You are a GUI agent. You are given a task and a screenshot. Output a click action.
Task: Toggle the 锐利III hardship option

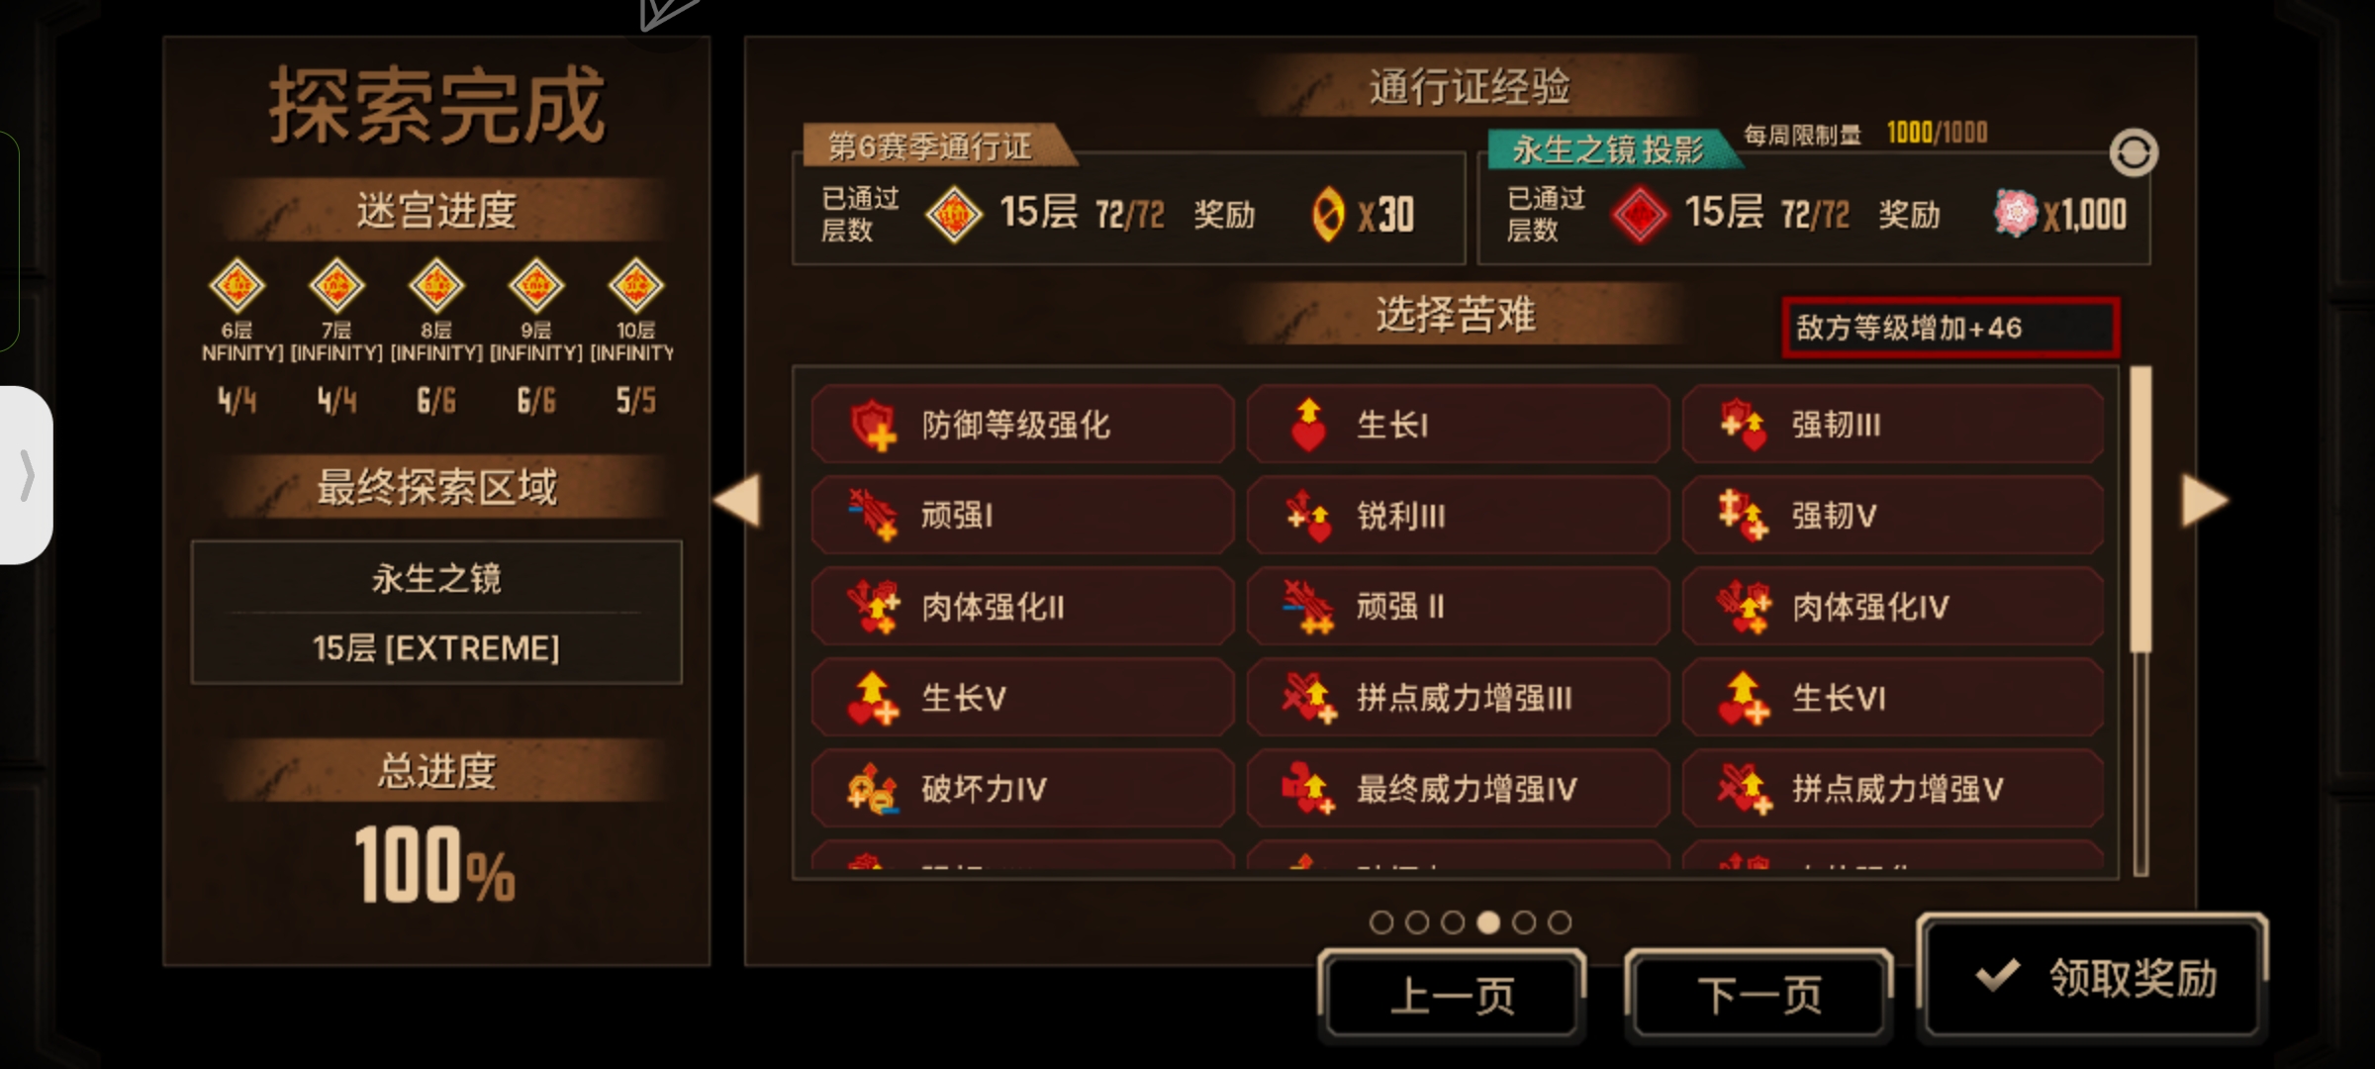click(1458, 516)
